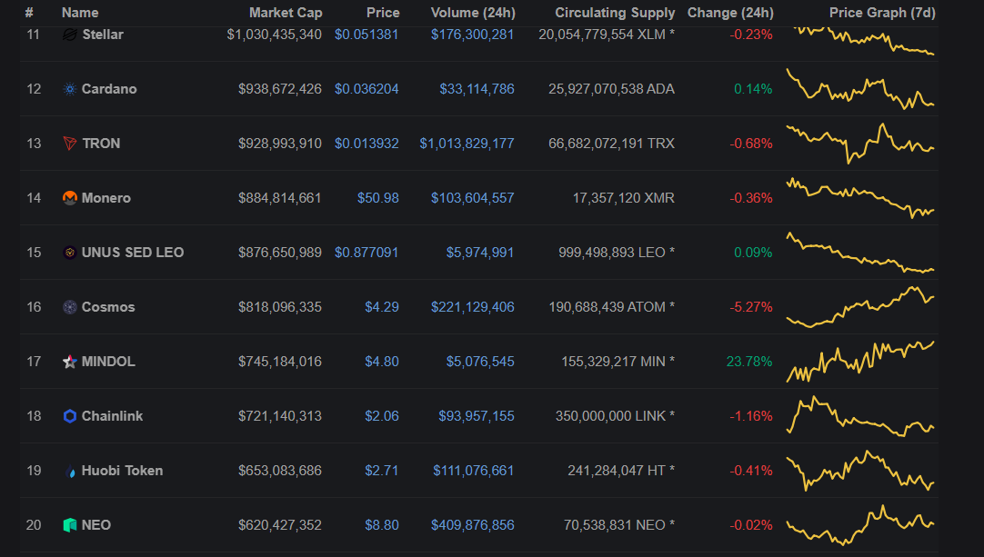View MINDOL 7-day price graph
This screenshot has height=557, width=984.
tap(860, 362)
